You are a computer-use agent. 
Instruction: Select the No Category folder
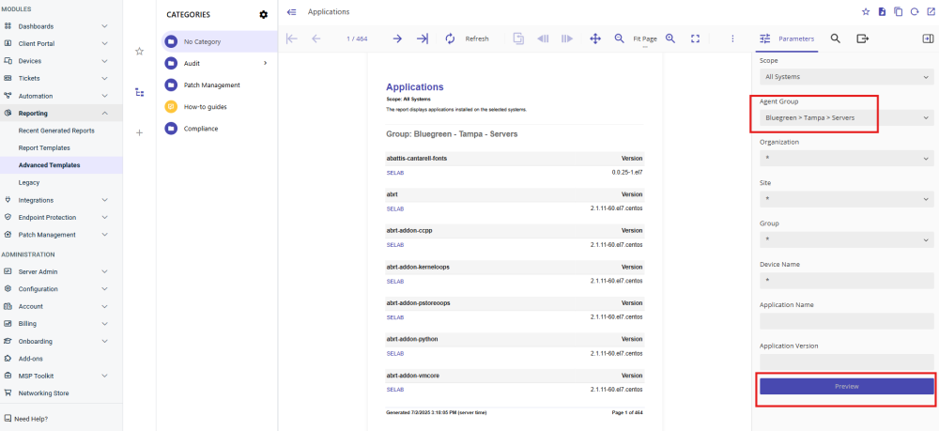point(220,42)
